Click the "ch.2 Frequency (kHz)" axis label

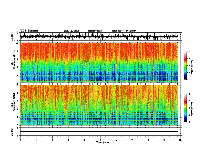(13, 102)
